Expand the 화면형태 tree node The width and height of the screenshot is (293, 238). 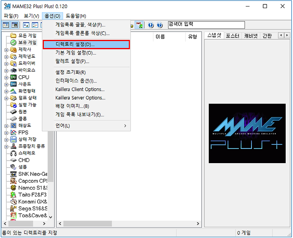pyautogui.click(x=6, y=92)
